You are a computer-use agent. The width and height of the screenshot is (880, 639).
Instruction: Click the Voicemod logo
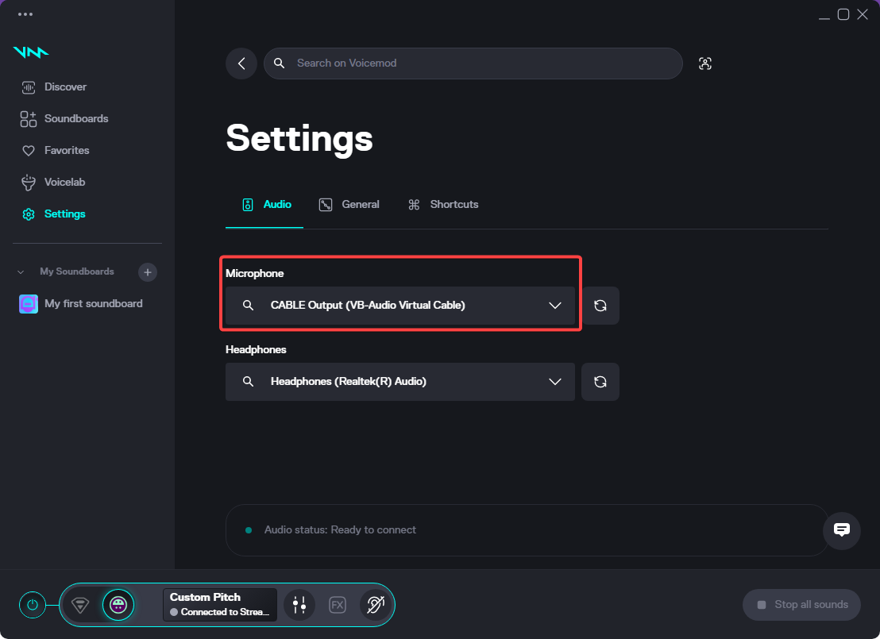point(31,52)
